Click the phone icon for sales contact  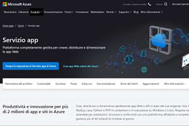150,4
